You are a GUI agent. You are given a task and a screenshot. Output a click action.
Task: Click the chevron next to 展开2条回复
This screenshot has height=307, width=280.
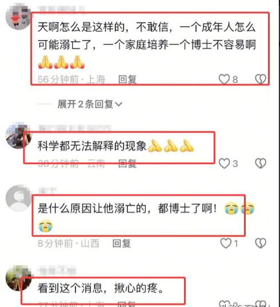tap(119, 105)
